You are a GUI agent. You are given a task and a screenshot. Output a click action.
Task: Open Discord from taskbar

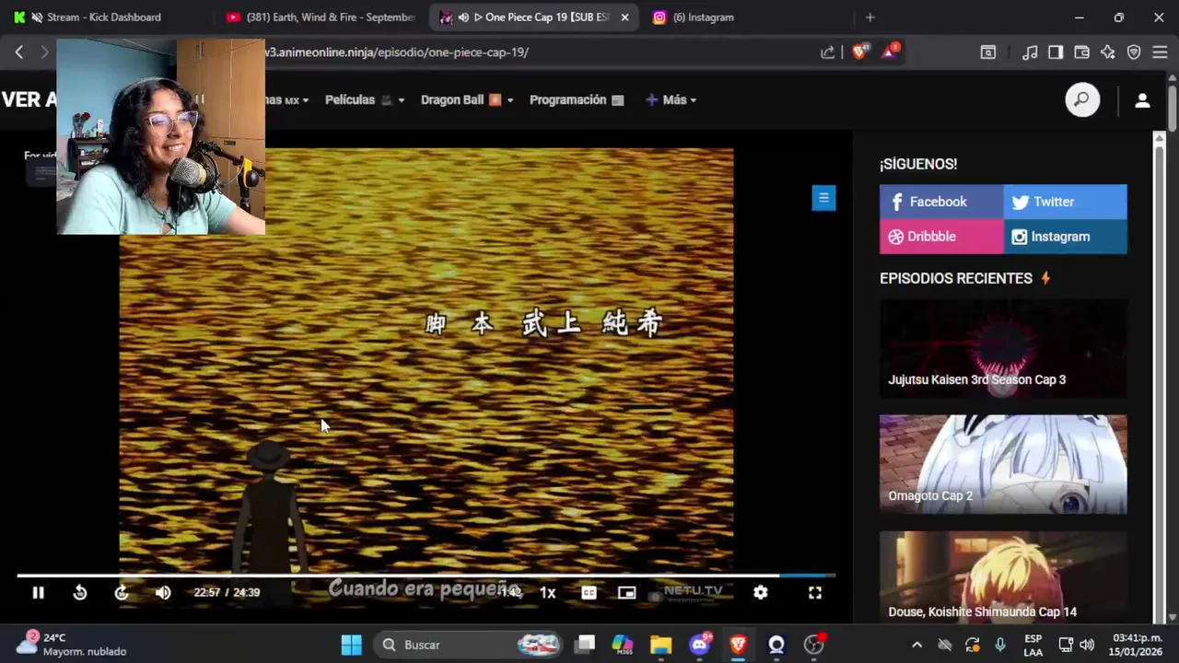point(699,645)
